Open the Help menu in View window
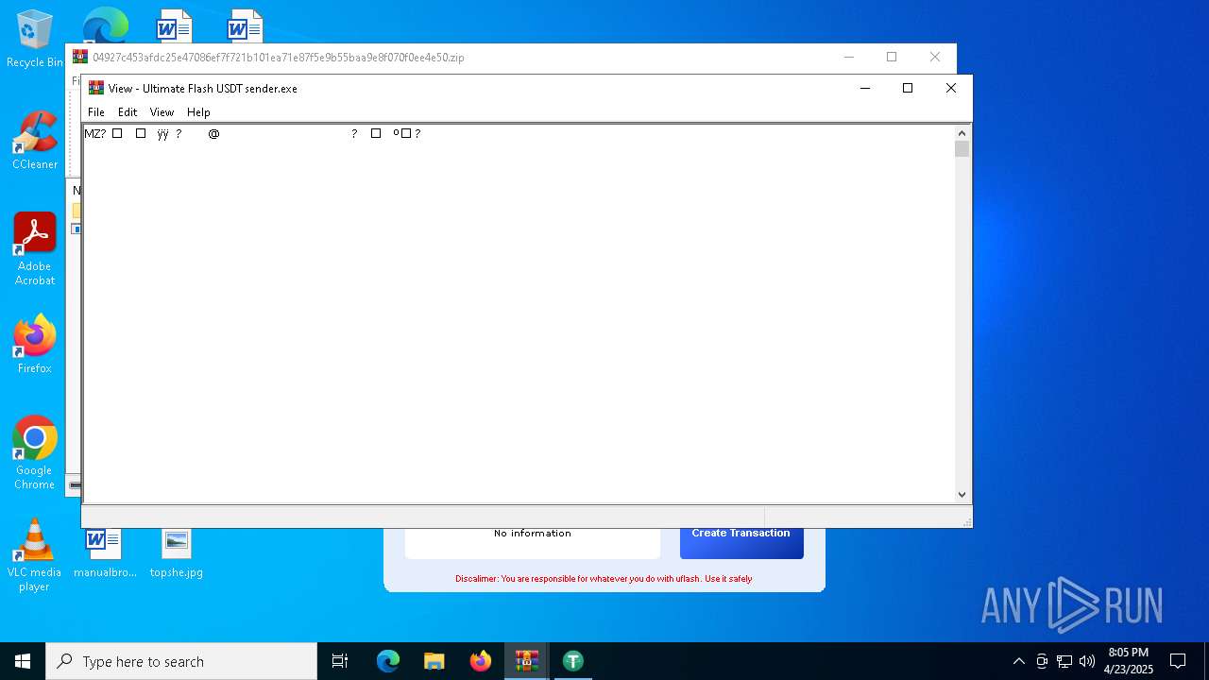Viewport: 1209px width, 680px height. pyautogui.click(x=198, y=111)
